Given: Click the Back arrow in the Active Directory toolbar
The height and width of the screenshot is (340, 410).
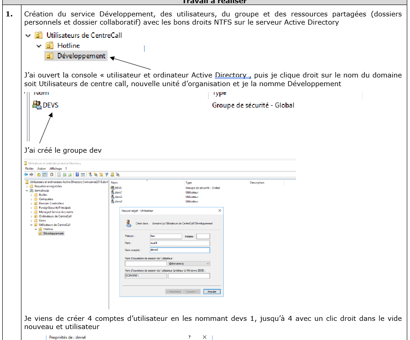Looking at the screenshot, I should tap(26, 175).
